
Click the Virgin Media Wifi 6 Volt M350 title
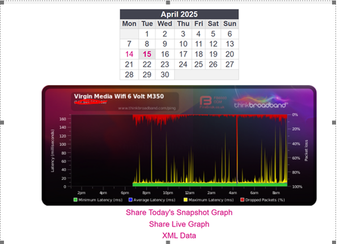click(x=119, y=96)
